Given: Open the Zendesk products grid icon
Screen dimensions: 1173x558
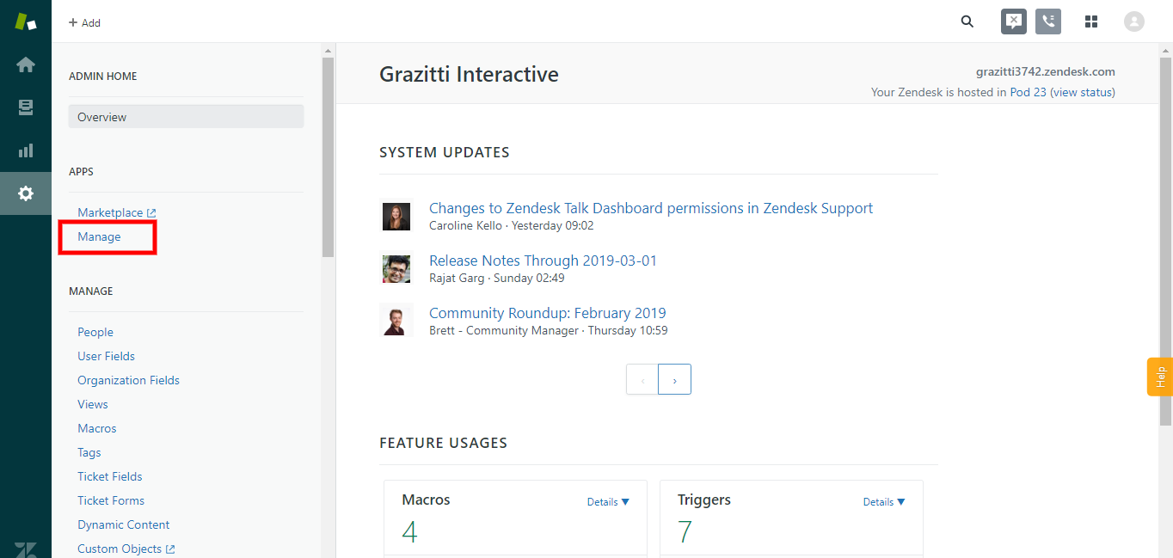Looking at the screenshot, I should tap(1091, 21).
